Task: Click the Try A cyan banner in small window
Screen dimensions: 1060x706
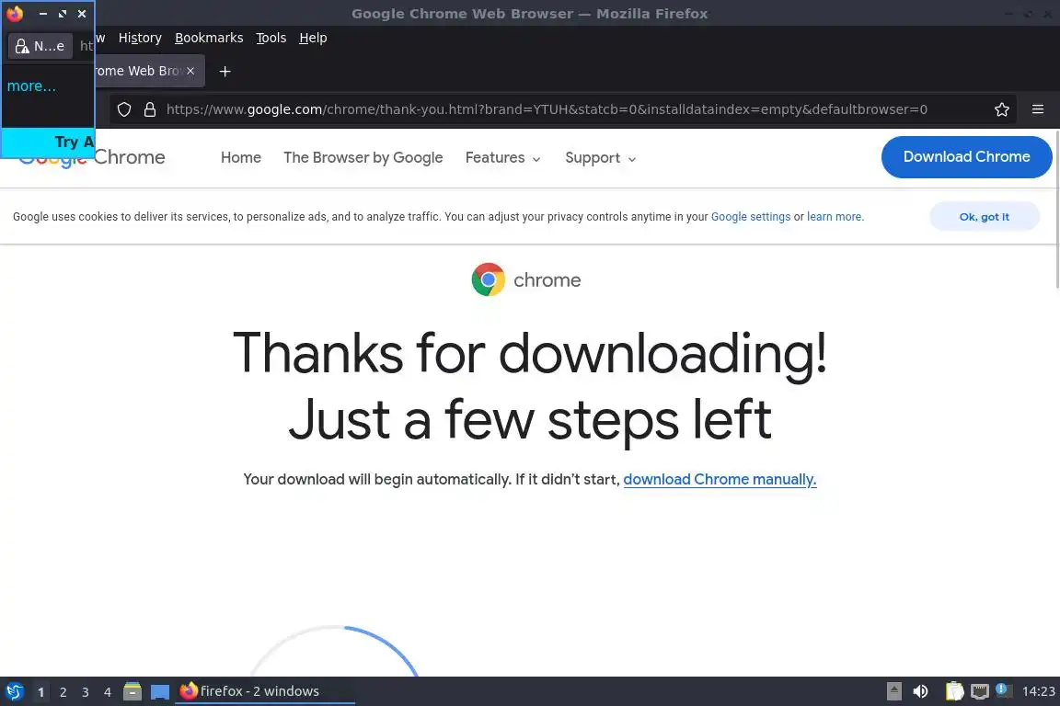Action: coord(48,142)
